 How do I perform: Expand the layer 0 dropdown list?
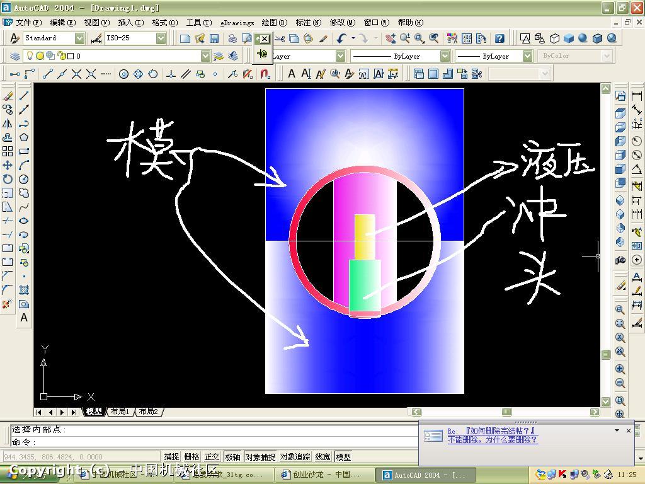point(205,56)
